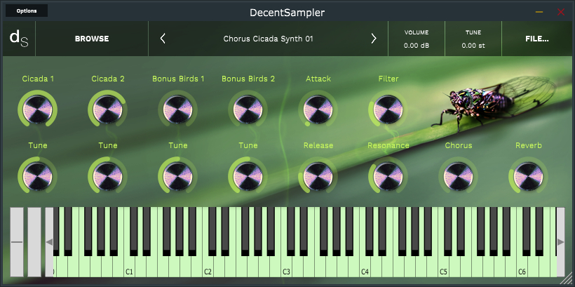Viewport: 575px width, 287px height.
Task: Click the Reverb label
Action: [529, 145]
